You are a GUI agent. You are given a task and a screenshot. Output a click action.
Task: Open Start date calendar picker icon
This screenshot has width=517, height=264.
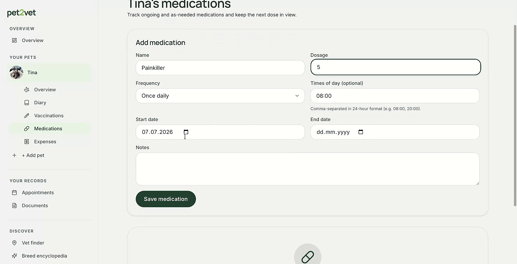(x=186, y=132)
